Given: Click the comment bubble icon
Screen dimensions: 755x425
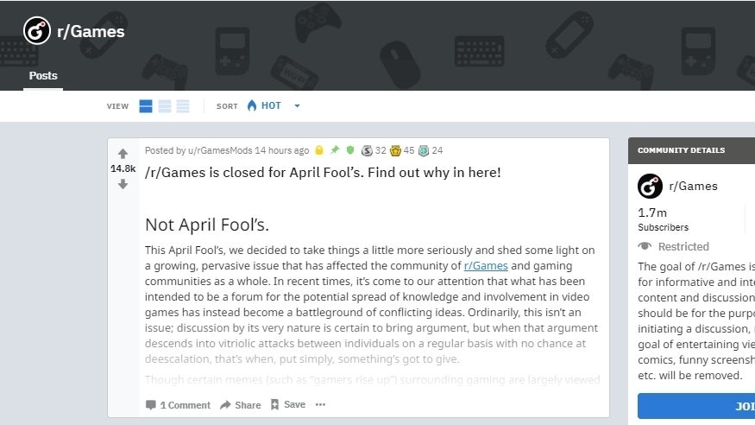Looking at the screenshot, I should pos(151,405).
